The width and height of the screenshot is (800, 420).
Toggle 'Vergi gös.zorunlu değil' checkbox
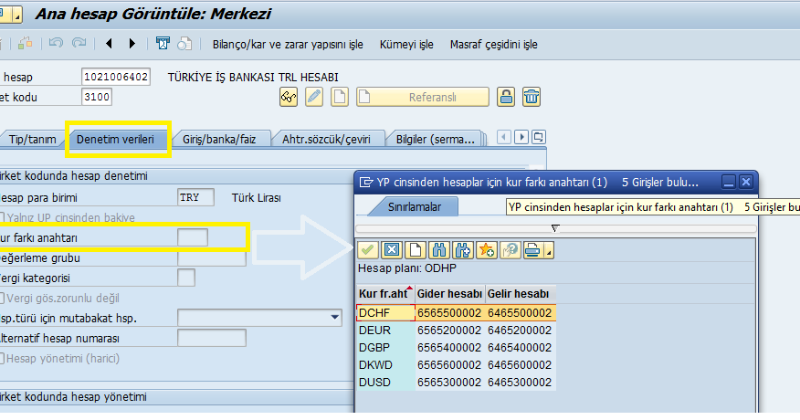[x=2, y=298]
